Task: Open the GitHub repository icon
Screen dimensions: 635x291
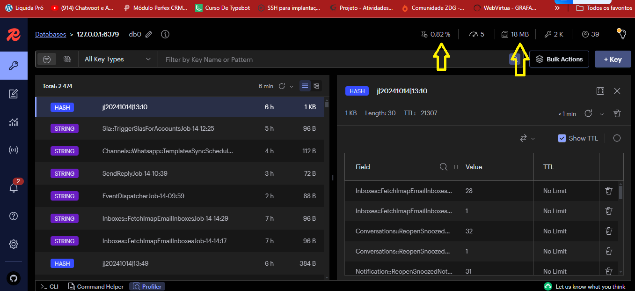Action: point(14,278)
